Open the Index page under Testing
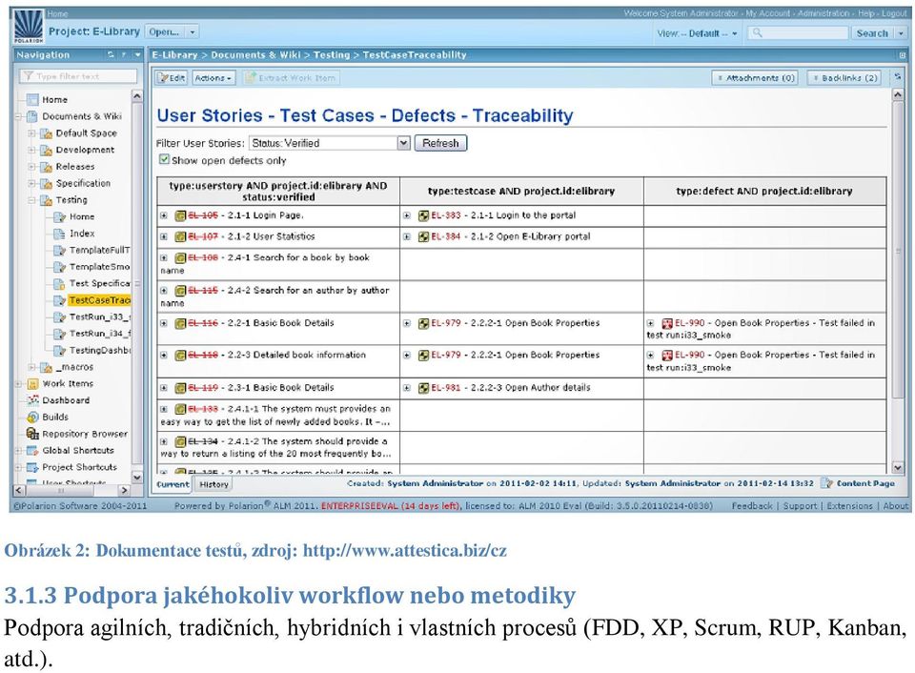The image size is (915, 673). (82, 234)
